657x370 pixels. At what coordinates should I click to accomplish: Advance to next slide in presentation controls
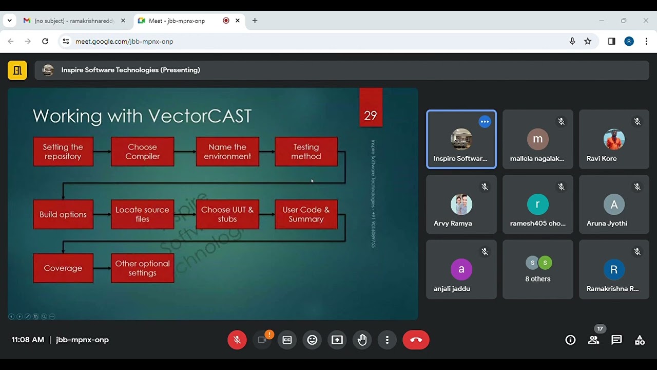pos(20,317)
